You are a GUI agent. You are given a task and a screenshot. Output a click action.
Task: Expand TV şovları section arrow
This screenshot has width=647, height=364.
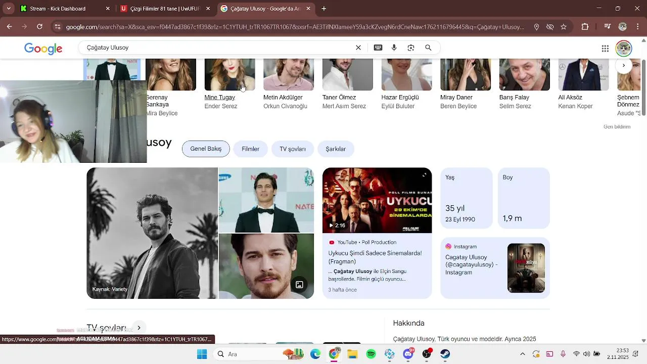coord(138,328)
